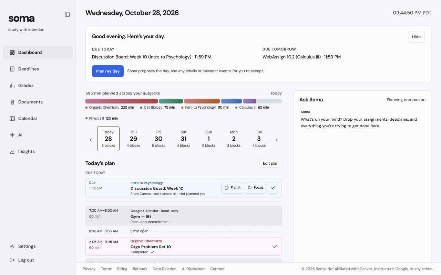441x275 pixels.
Task: Open the Data Deletion footer link
Action: 164,269
